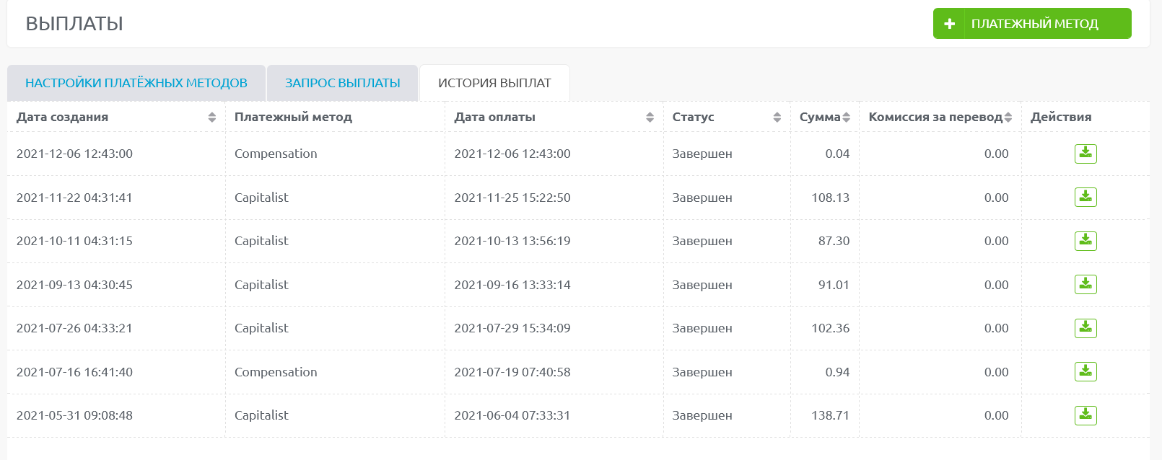
Task: Download receipt for the 91.01 payout
Action: pos(1085,284)
